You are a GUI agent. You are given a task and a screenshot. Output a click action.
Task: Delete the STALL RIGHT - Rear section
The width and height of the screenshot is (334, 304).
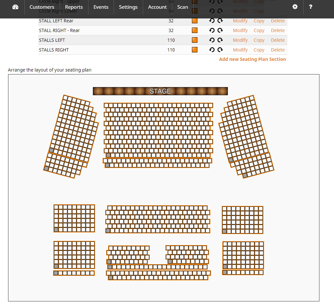pyautogui.click(x=278, y=30)
